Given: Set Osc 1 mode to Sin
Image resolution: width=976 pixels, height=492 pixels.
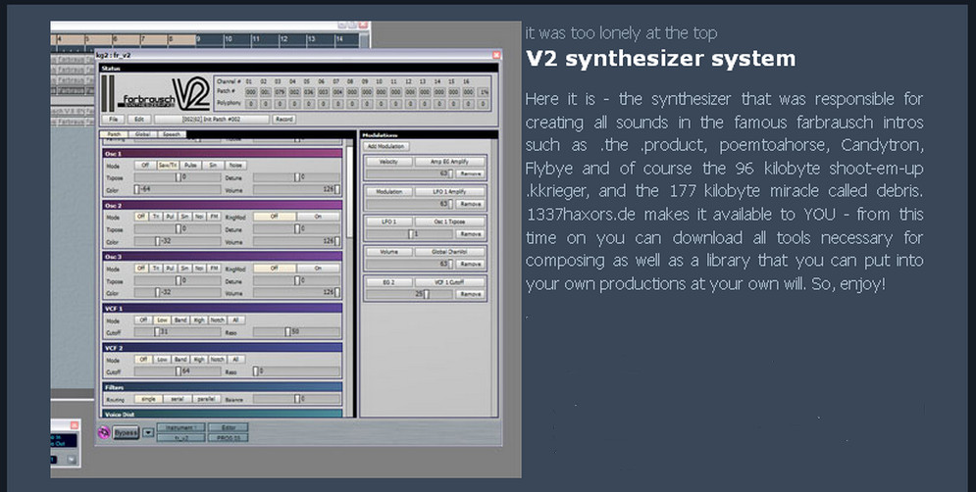Looking at the screenshot, I should coord(213,166).
